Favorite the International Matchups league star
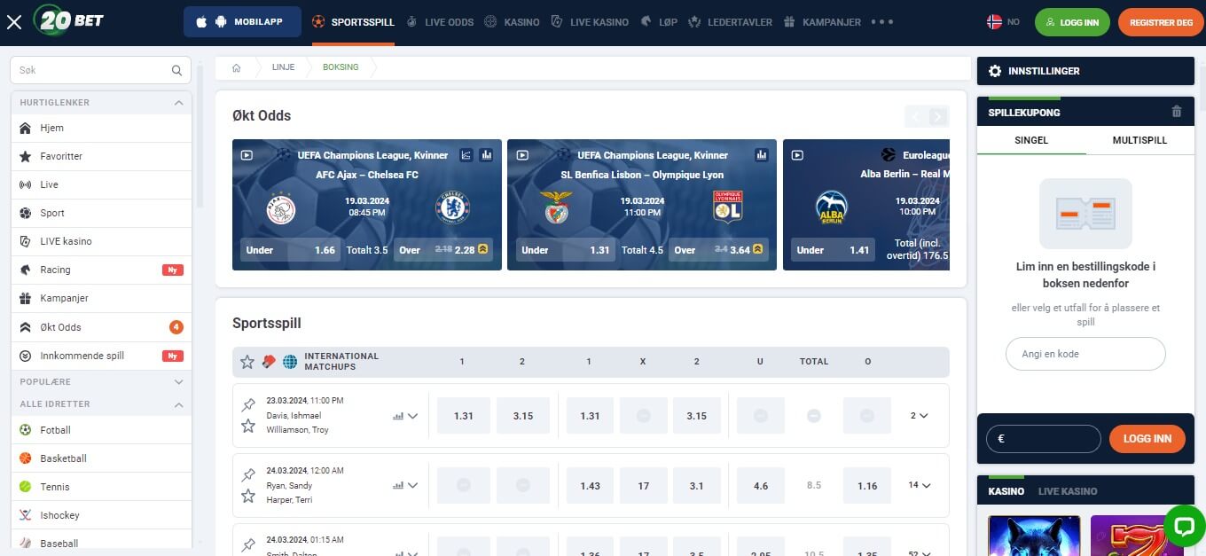The width and height of the screenshot is (1206, 556). click(247, 362)
